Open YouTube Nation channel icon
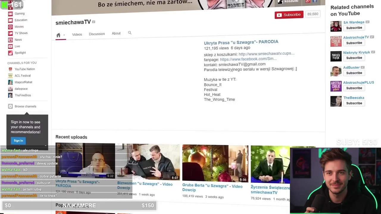The height and width of the screenshot is (214, 381). click(x=10, y=69)
